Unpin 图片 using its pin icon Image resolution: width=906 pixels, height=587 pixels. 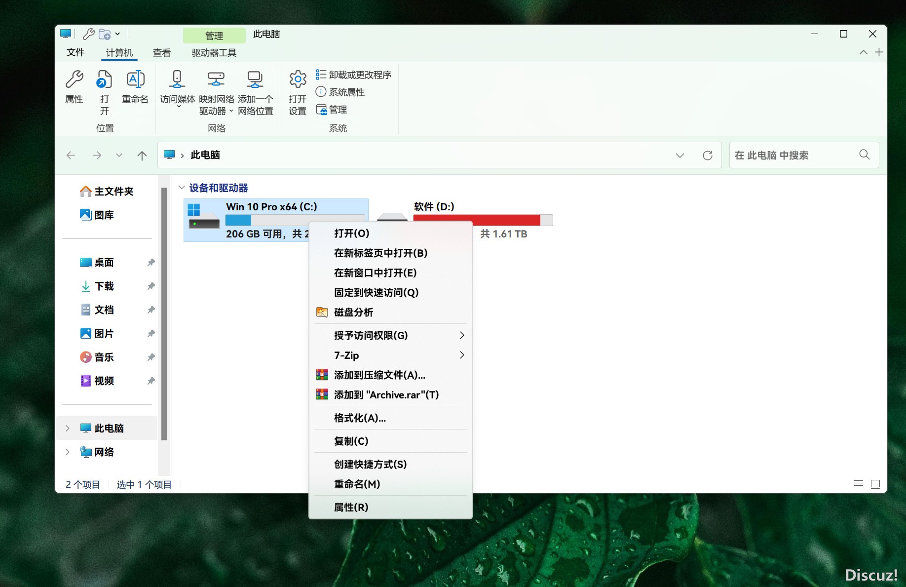151,334
